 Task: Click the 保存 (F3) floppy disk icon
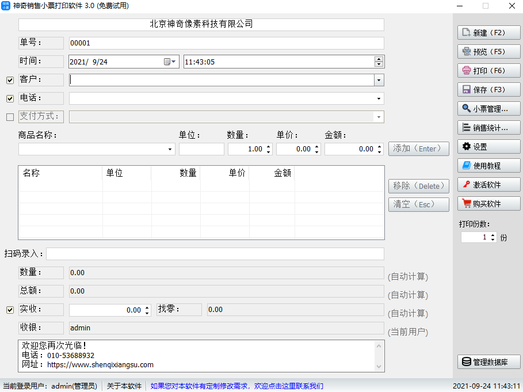coord(466,89)
